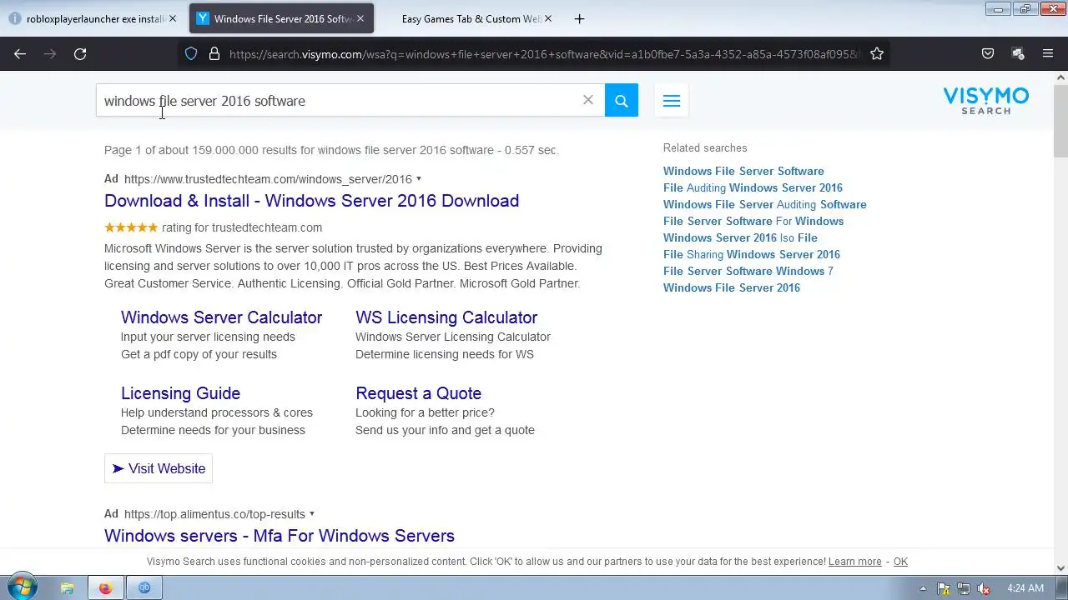Image resolution: width=1068 pixels, height=600 pixels.
Task: Accept cookies with the OK link
Action: [900, 562]
